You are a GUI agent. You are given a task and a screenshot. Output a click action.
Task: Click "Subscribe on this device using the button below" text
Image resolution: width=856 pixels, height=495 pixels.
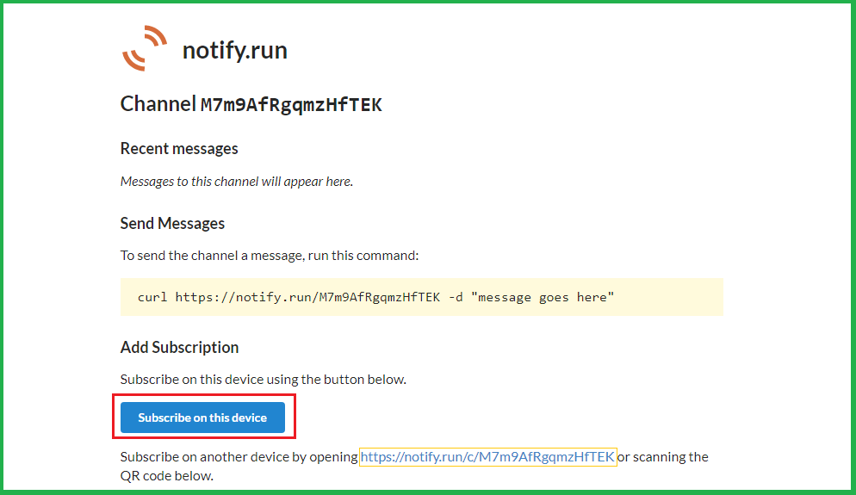pyautogui.click(x=263, y=379)
